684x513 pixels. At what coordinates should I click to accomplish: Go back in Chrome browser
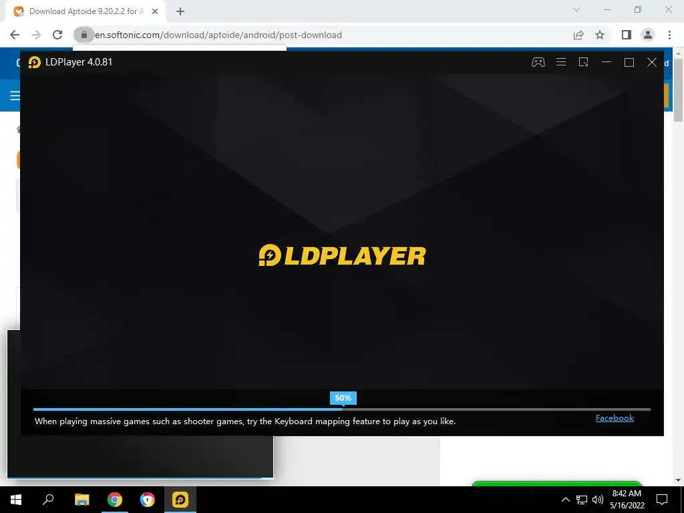(15, 35)
